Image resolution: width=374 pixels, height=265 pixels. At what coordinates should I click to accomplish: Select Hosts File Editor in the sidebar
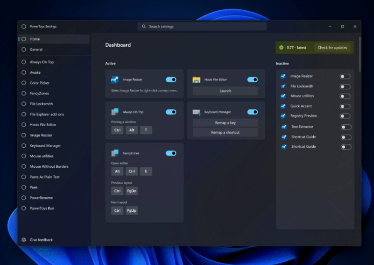point(54,124)
